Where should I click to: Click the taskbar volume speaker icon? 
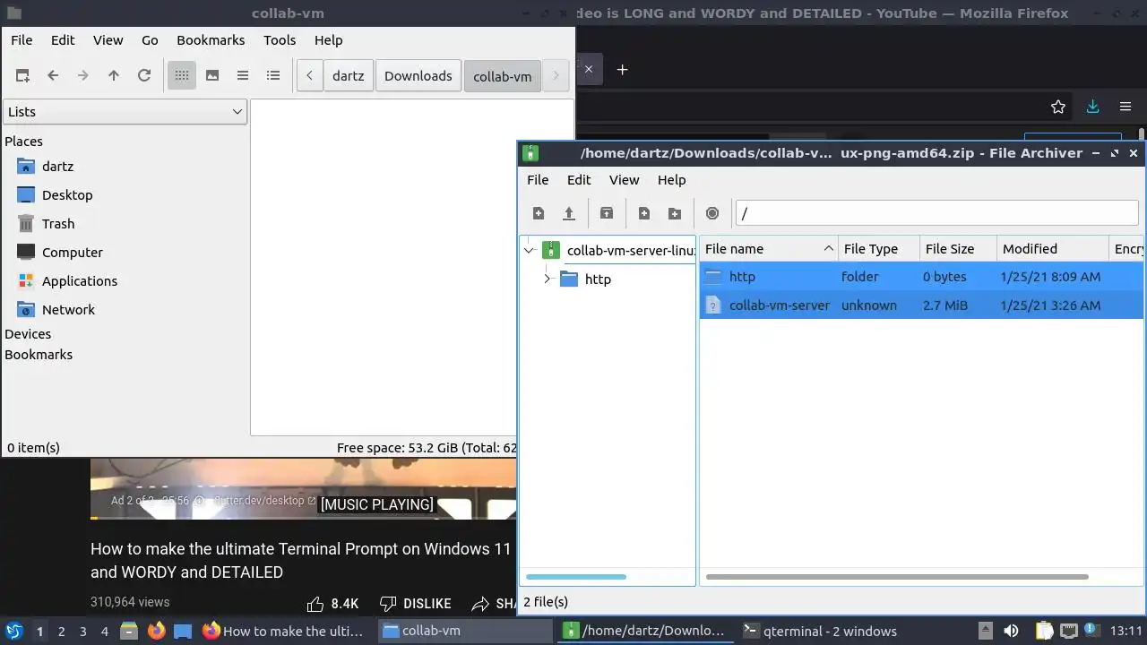[x=1011, y=631]
